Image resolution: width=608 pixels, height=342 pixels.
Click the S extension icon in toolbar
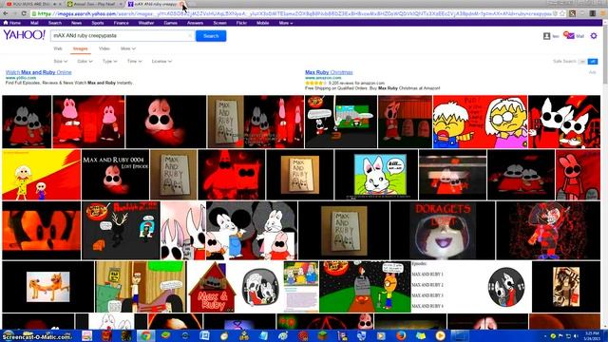pyautogui.click(x=572, y=13)
